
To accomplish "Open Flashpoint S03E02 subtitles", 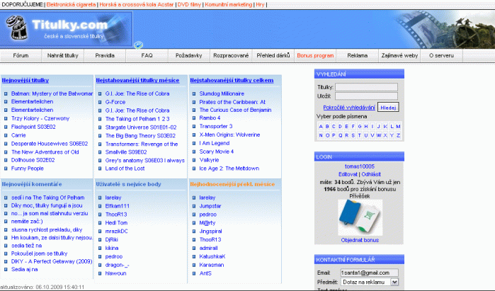I will pos(33,127).
